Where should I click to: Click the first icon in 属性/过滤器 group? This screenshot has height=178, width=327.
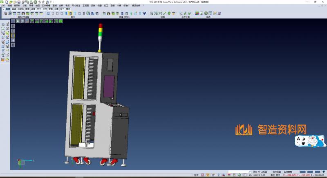coord(5,13)
